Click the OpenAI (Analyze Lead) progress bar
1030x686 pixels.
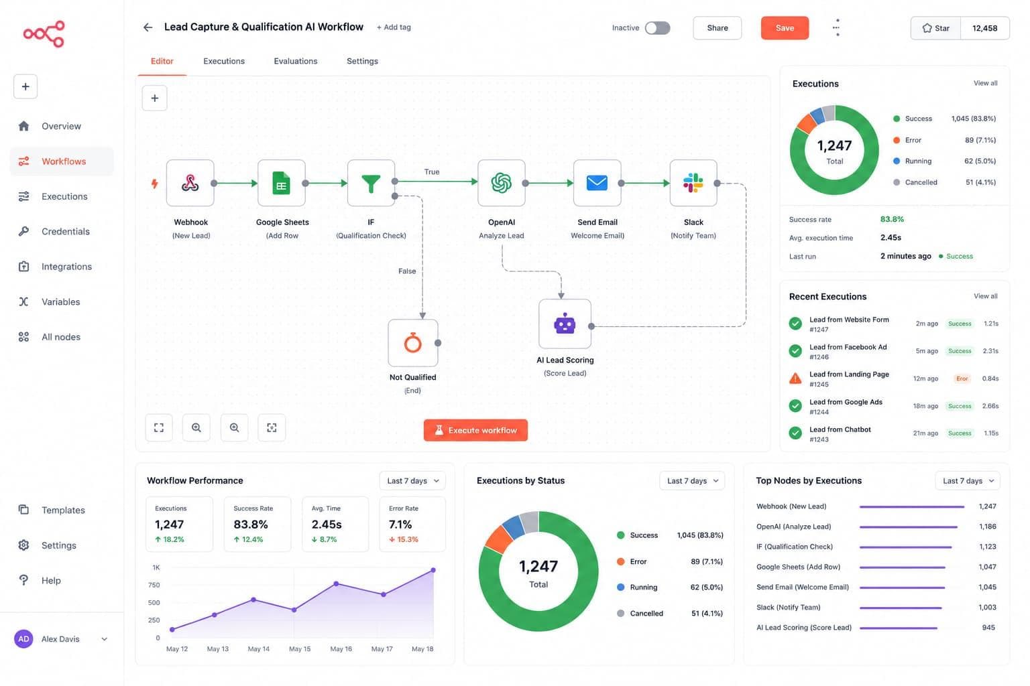click(909, 527)
